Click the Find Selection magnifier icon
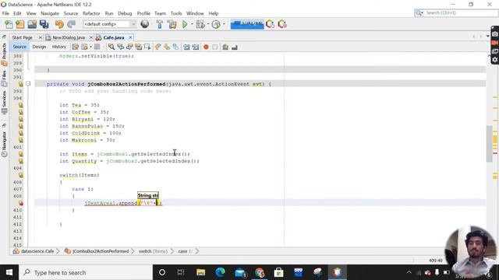Screen dimensions: 499x280 pos(111,47)
